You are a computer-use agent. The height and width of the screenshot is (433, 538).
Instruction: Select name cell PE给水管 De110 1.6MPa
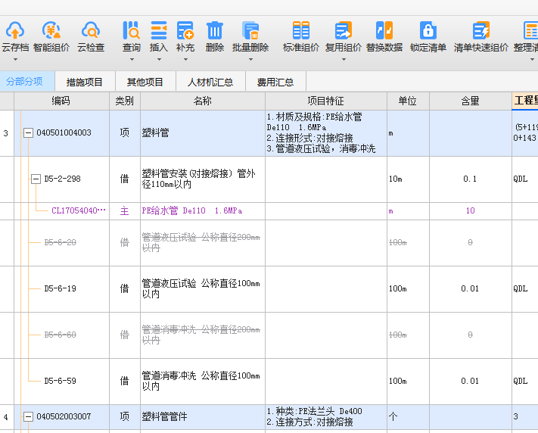point(203,211)
